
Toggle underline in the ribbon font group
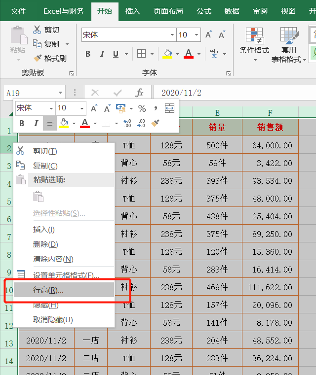[116, 54]
